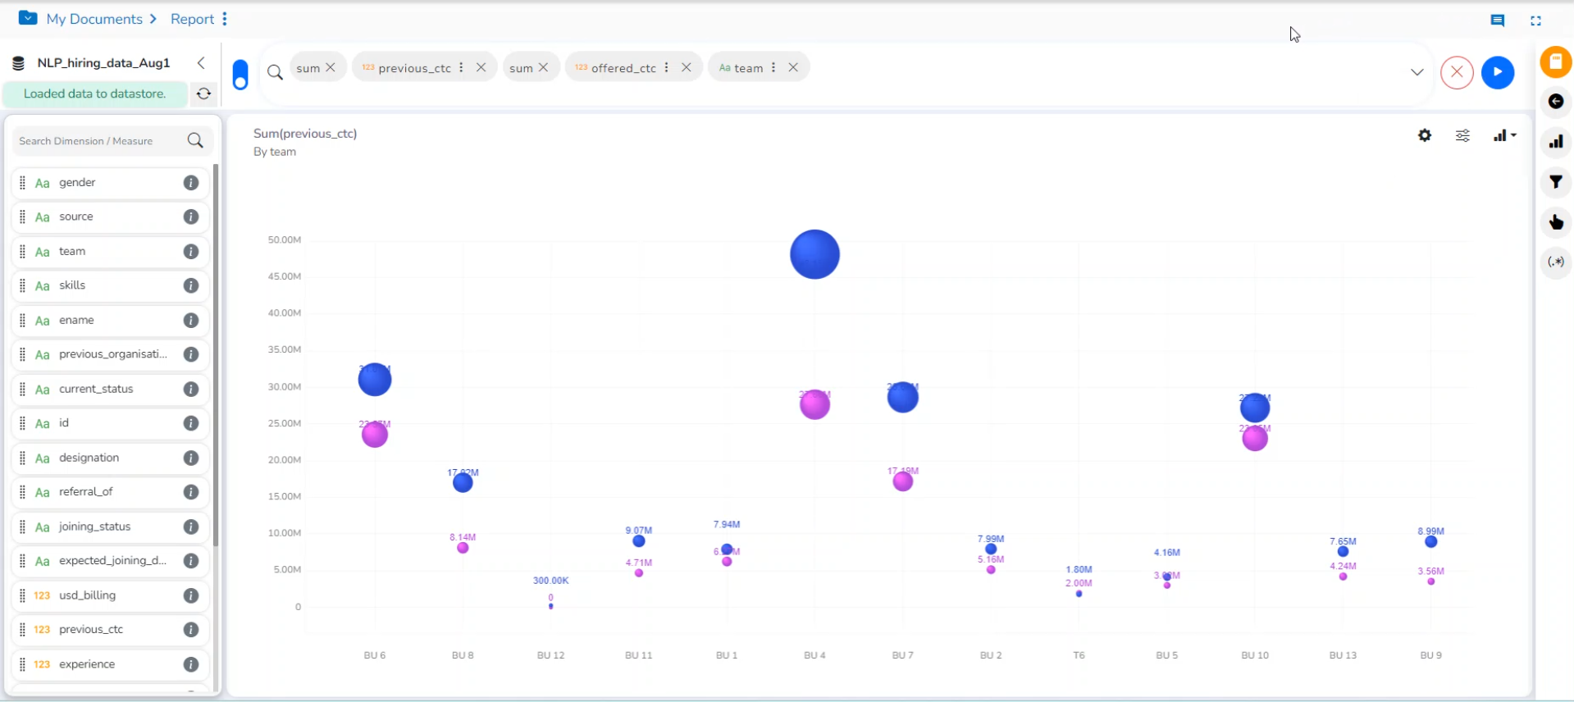The width and height of the screenshot is (1574, 702).
Task: Open chart settings gear icon
Action: [x=1425, y=136]
